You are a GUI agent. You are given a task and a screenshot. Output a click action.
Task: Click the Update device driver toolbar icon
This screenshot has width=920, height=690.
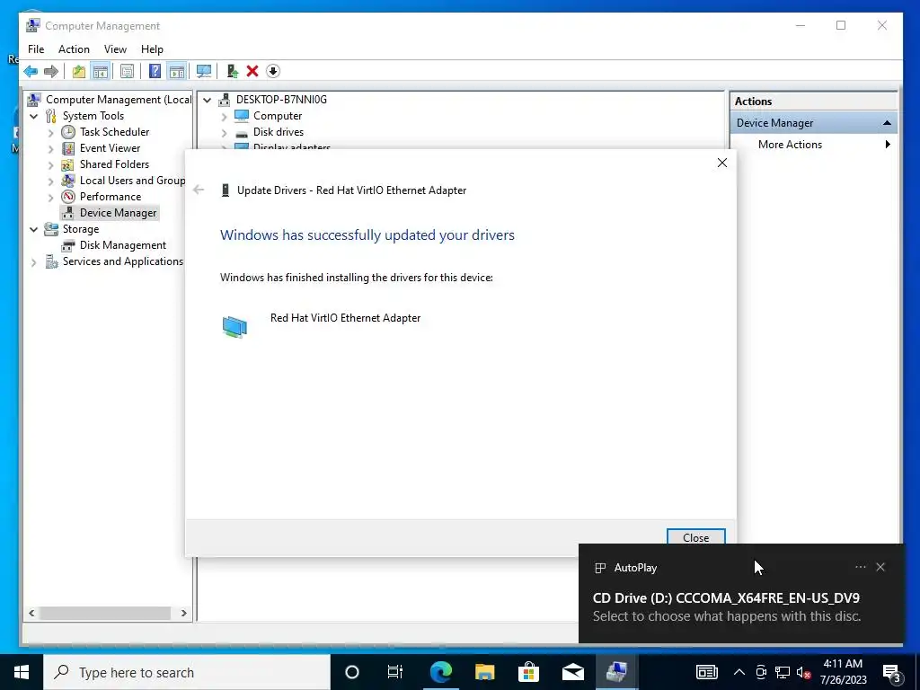coord(233,72)
